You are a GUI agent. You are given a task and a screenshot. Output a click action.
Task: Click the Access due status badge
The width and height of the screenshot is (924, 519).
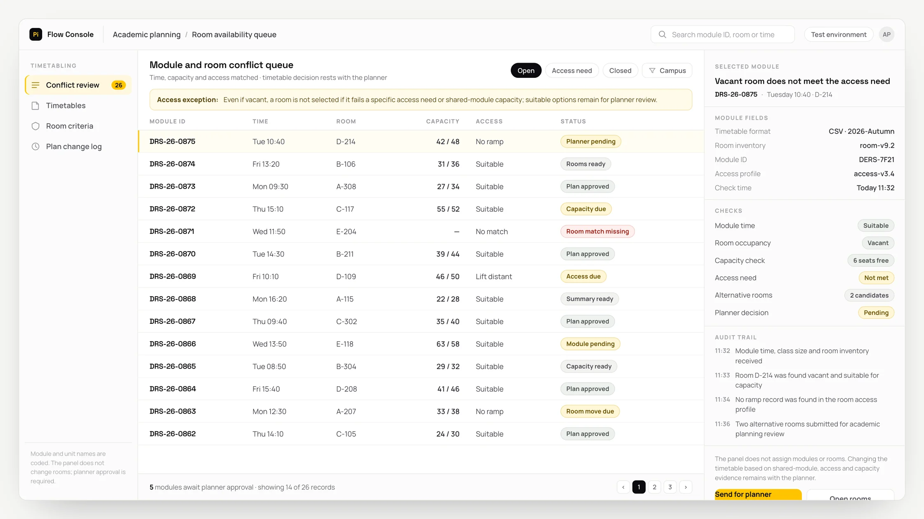tap(583, 276)
